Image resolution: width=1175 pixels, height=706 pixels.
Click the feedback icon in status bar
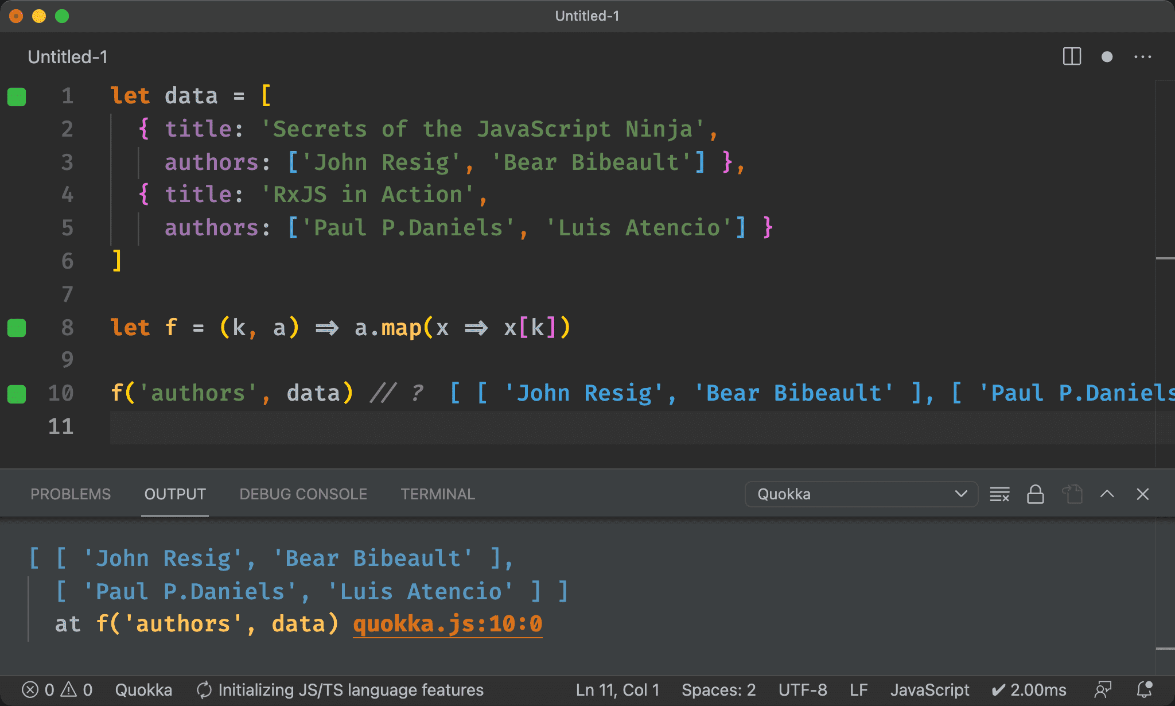[1103, 690]
